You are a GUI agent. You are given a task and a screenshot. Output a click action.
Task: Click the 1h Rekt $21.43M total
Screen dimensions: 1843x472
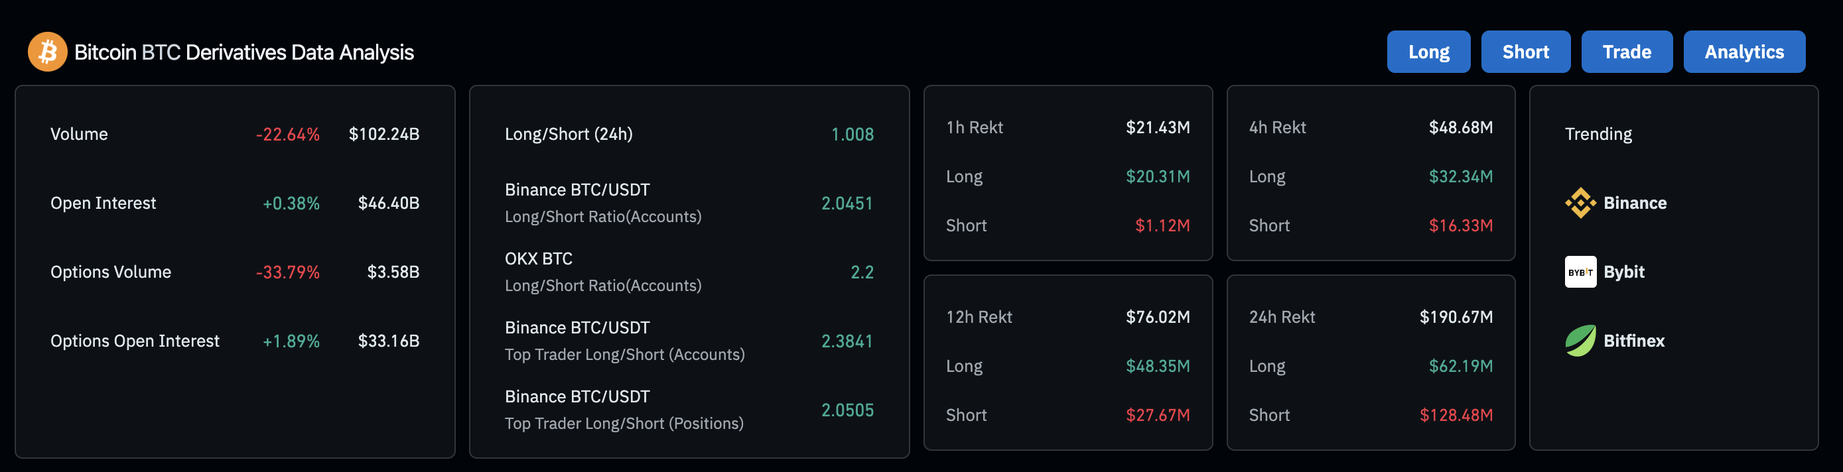click(x=1157, y=127)
